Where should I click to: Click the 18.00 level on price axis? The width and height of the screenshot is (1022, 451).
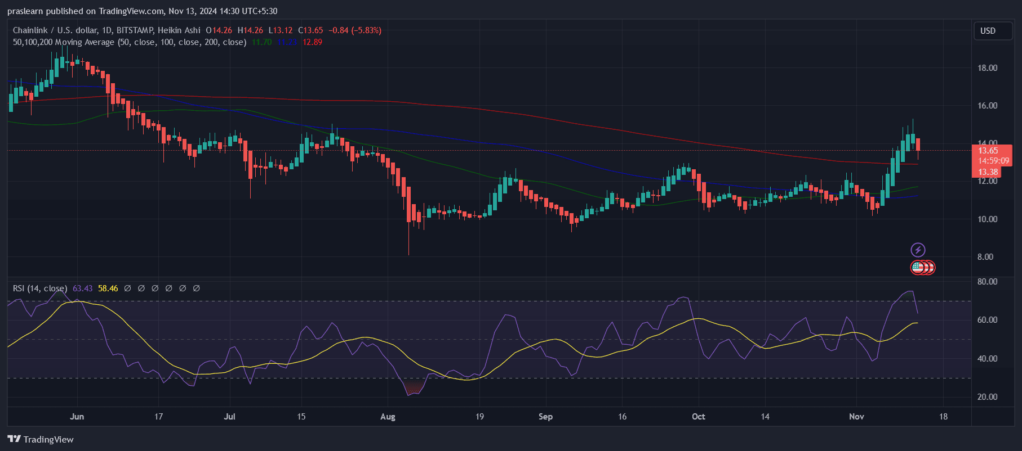(987, 68)
